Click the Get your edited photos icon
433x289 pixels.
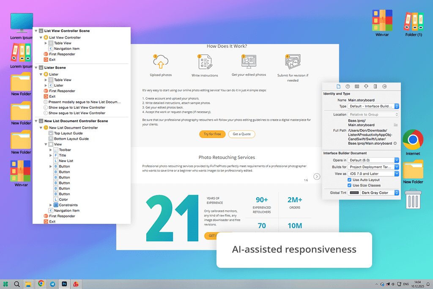click(249, 61)
